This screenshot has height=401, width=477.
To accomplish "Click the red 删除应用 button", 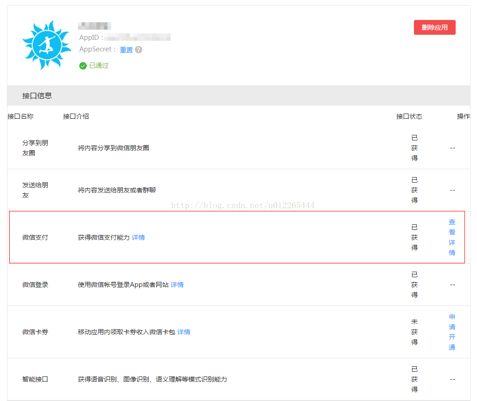I will [x=434, y=27].
